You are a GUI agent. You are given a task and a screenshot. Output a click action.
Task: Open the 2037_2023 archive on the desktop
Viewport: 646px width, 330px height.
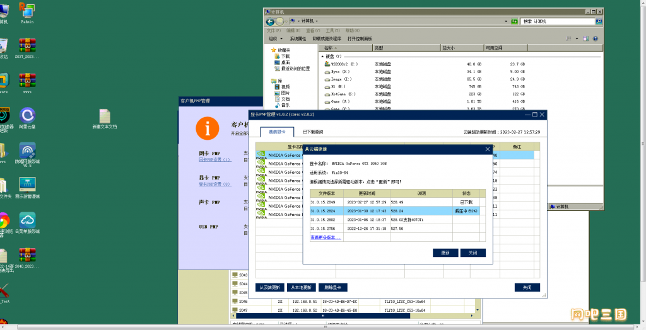(x=27, y=48)
